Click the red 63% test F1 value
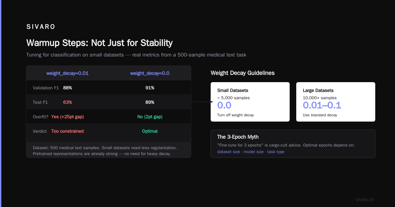 click(67, 102)
